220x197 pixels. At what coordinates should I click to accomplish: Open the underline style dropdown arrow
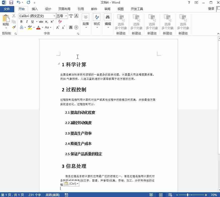pos(37,22)
